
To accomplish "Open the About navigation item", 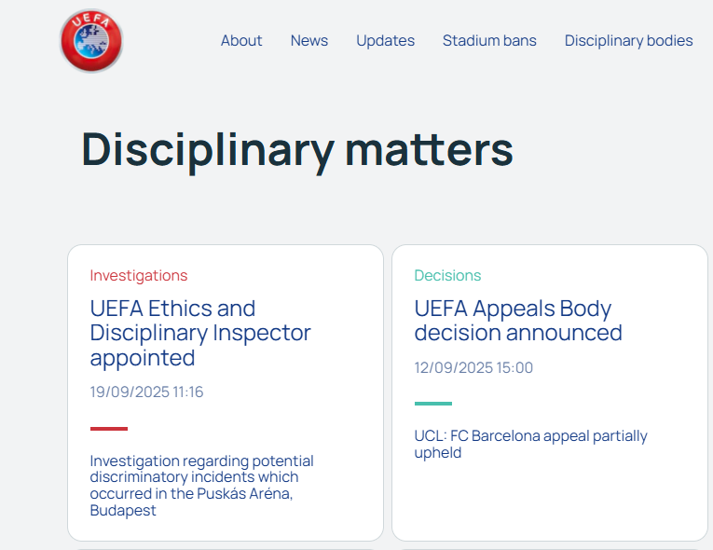I will tap(241, 41).
